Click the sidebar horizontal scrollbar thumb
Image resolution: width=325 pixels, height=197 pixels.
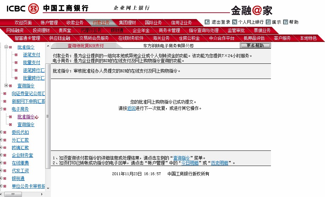coord(13,194)
